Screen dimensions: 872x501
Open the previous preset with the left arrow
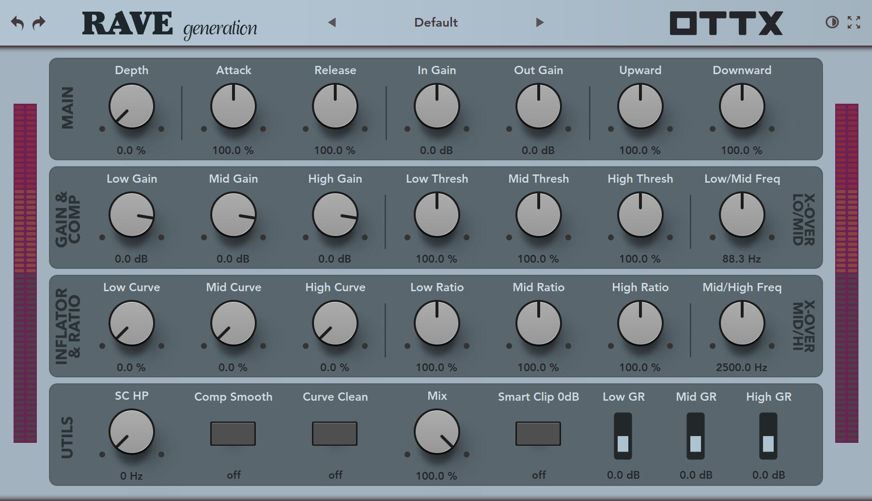point(333,22)
